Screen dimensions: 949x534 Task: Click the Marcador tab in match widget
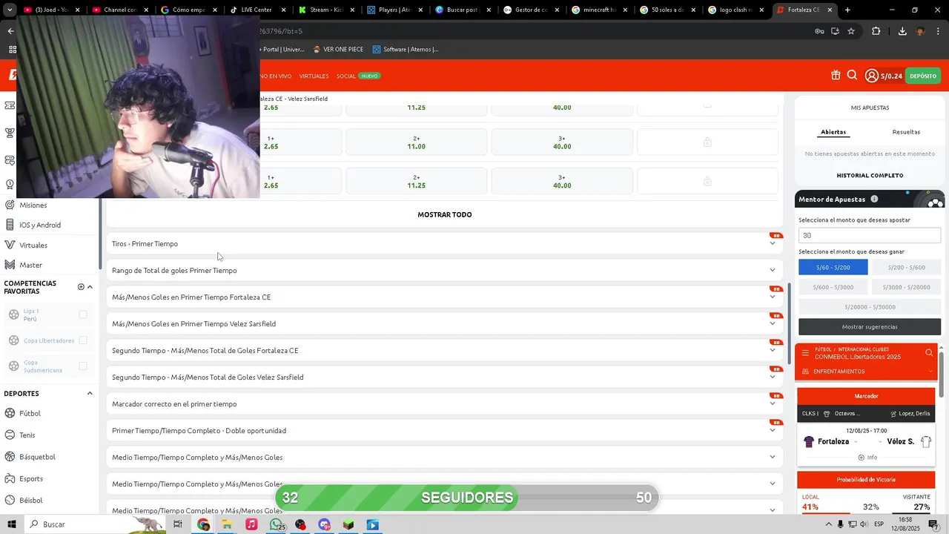coord(866,396)
